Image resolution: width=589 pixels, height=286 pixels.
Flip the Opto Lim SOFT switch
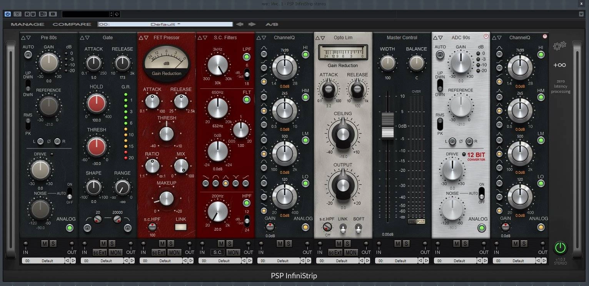tap(359, 228)
